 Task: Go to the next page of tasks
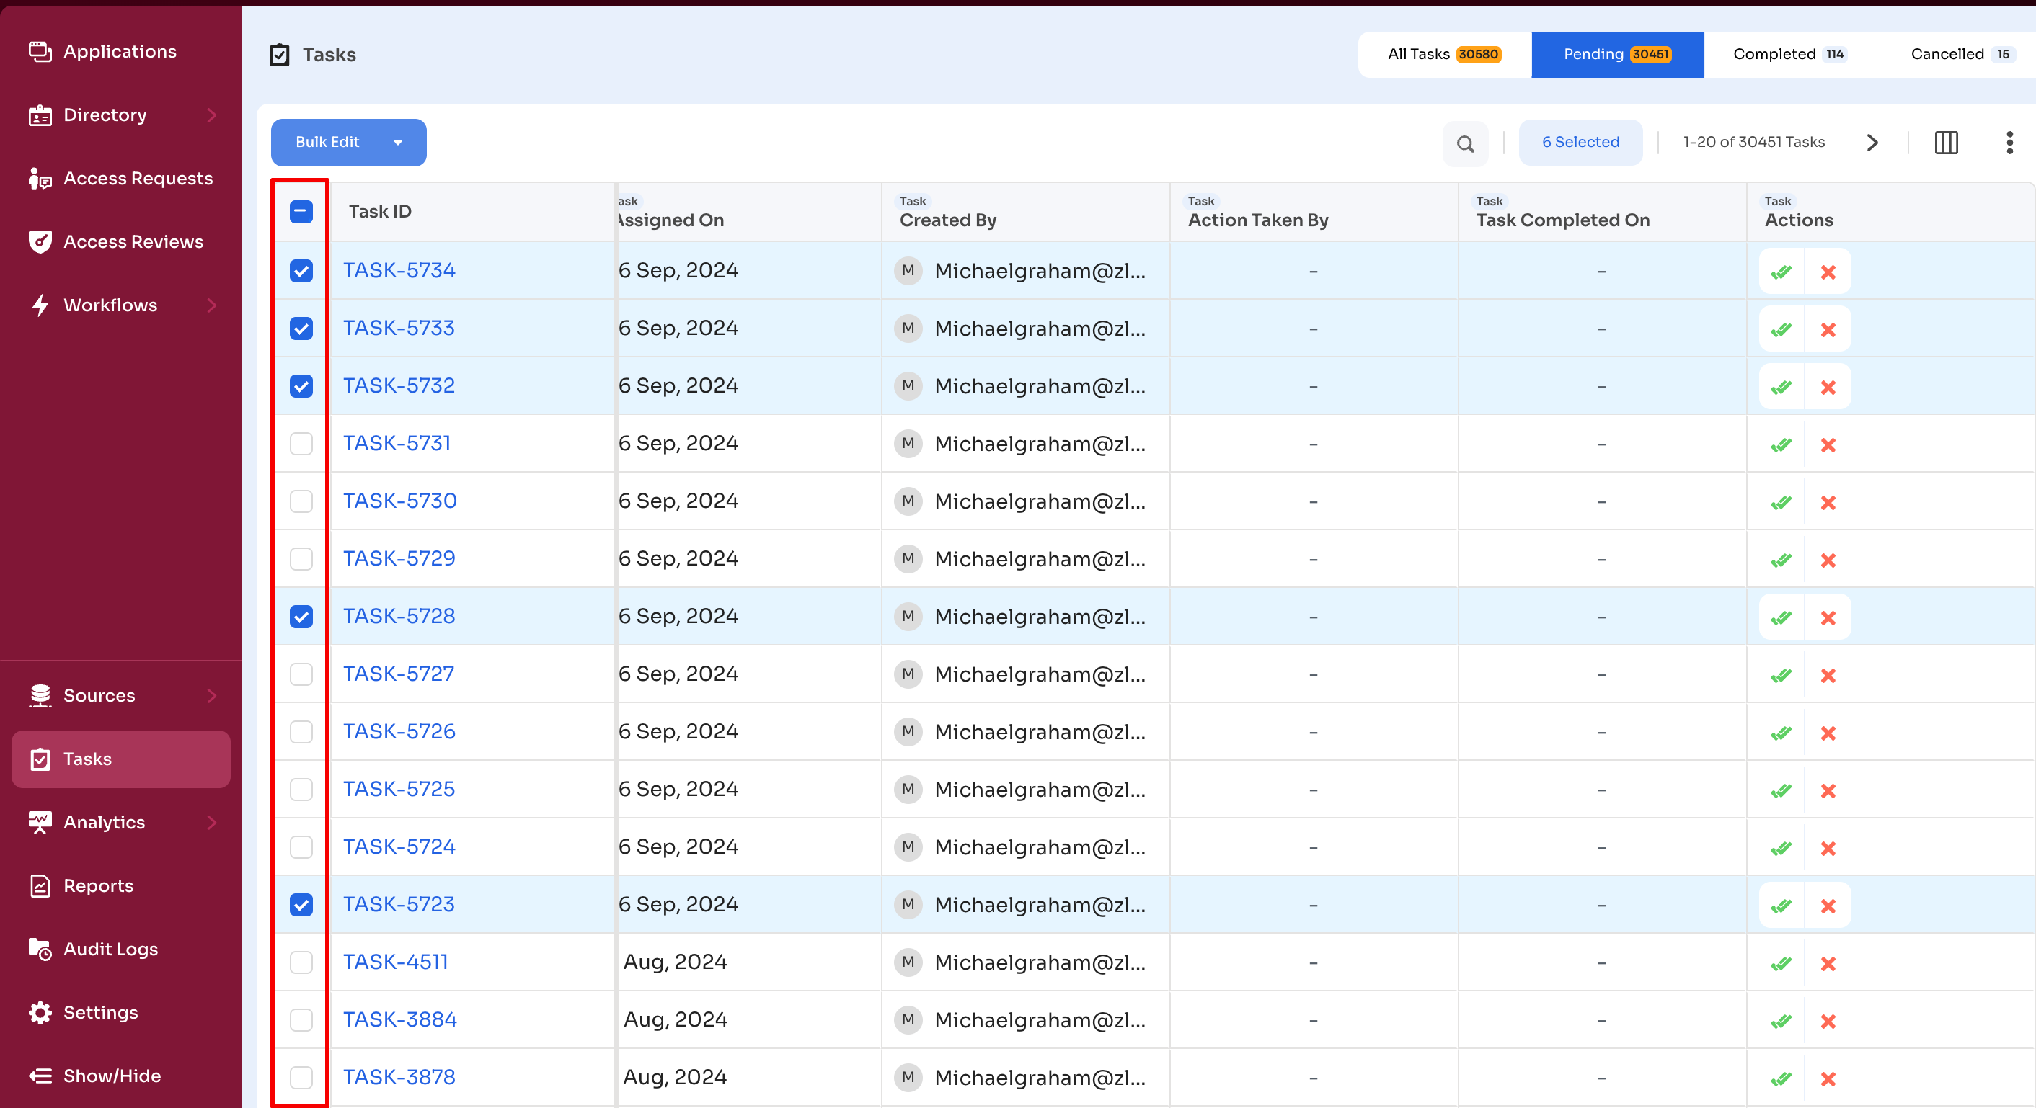pyautogui.click(x=1872, y=143)
